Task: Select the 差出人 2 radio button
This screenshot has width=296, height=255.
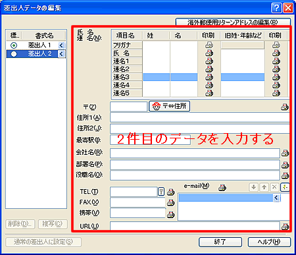Action: click(x=14, y=54)
